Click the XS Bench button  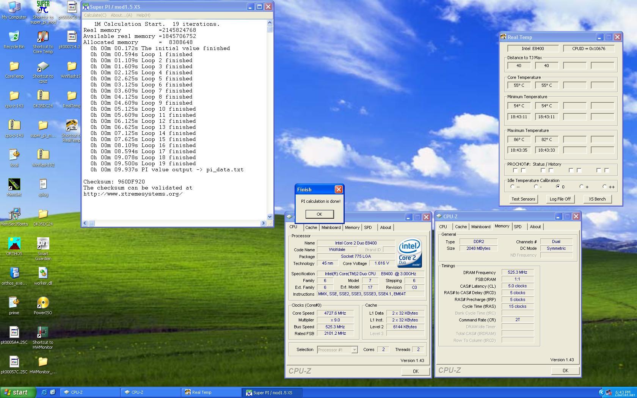pos(597,199)
